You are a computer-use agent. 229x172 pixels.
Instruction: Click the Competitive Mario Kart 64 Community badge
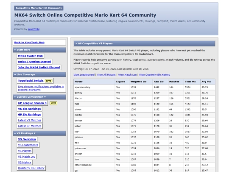coord(39,8)
